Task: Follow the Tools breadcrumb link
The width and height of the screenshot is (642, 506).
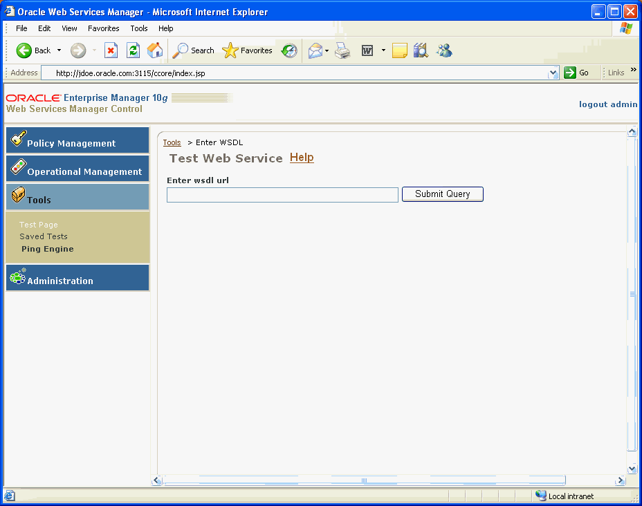Action: 172,142
